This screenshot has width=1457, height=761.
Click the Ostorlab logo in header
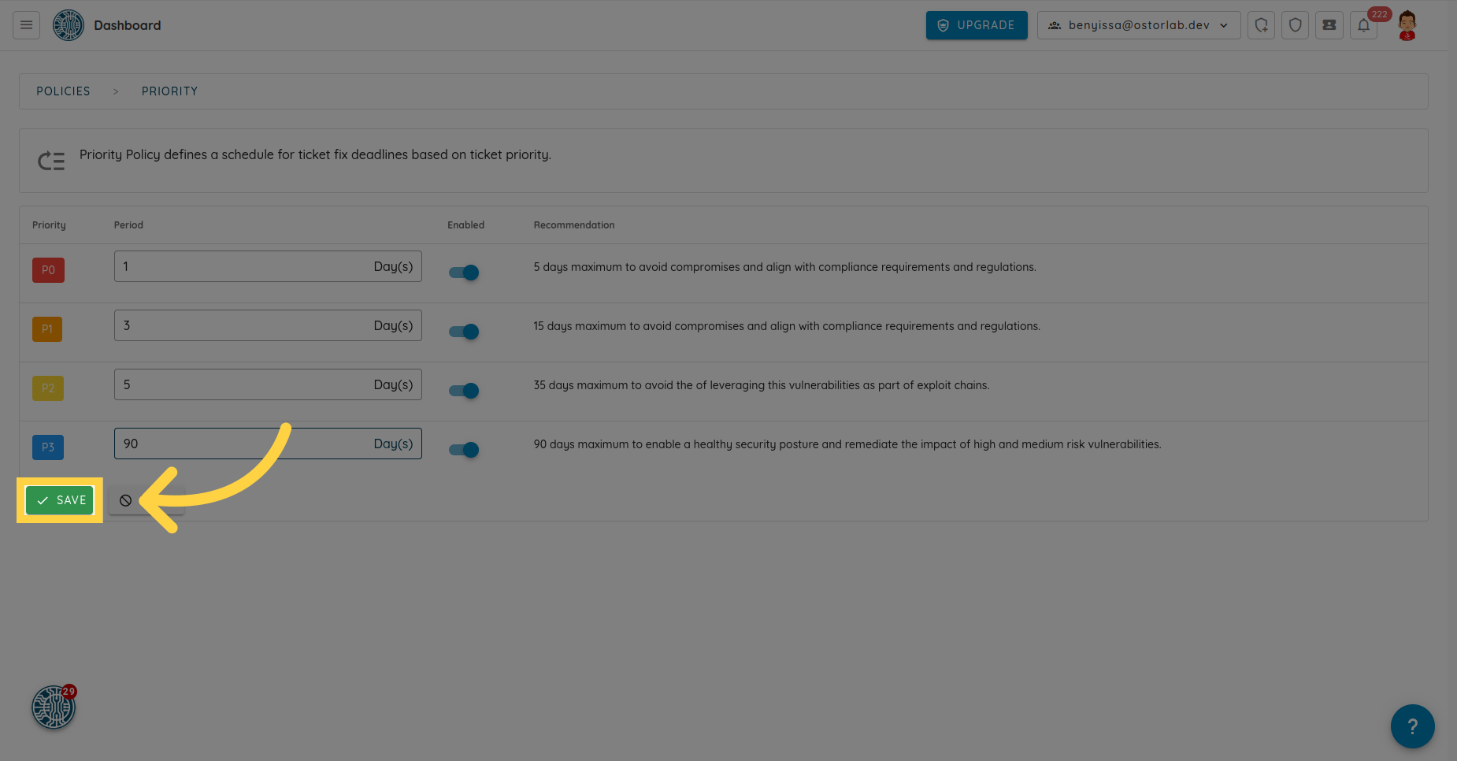(x=69, y=25)
